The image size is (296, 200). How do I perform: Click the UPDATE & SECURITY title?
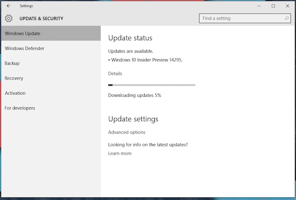[x=41, y=18]
